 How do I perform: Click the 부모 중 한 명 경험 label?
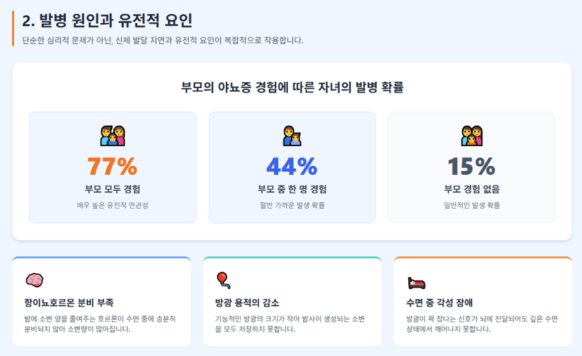point(292,189)
